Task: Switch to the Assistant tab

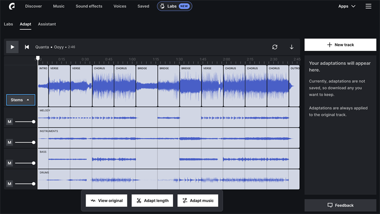Action: (x=47, y=24)
